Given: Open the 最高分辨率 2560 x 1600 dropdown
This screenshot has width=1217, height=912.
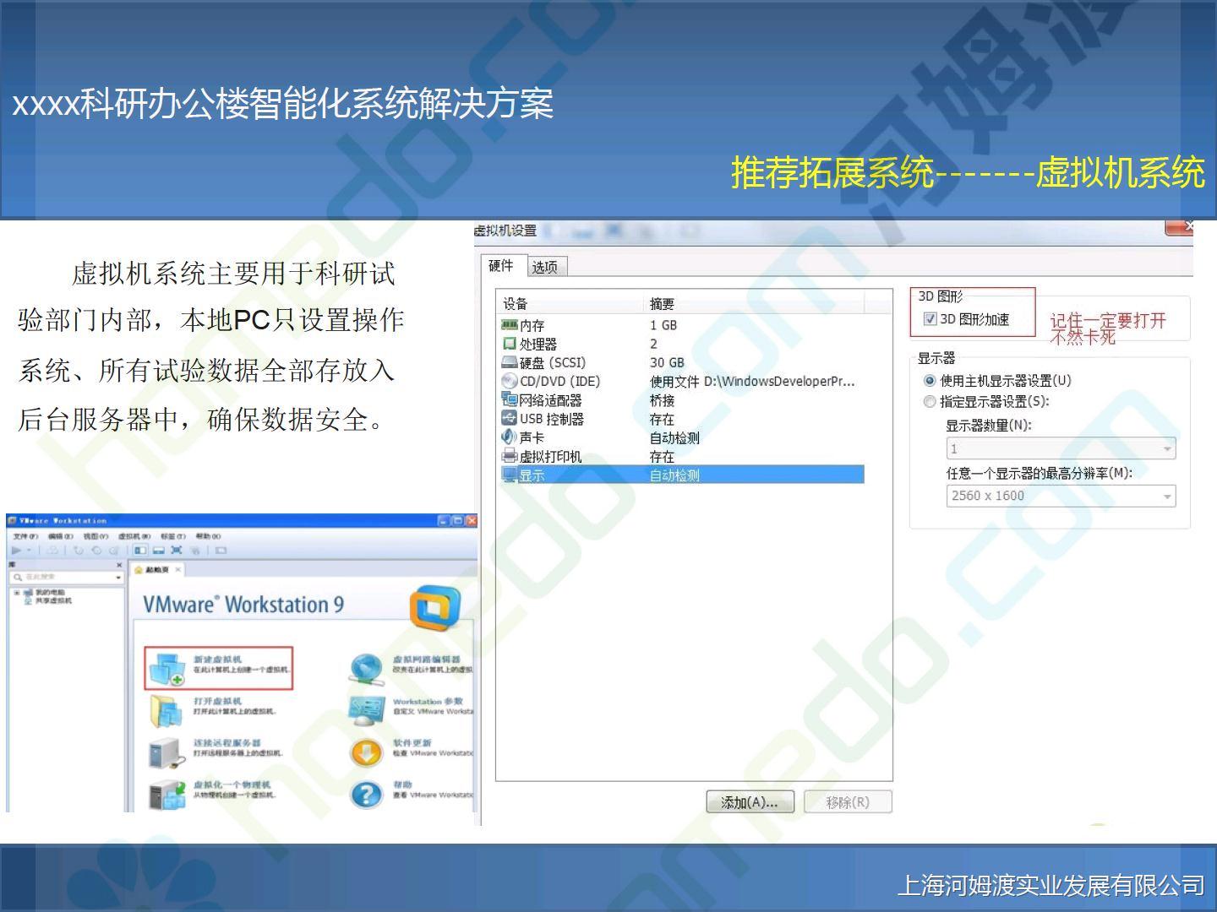Looking at the screenshot, I should (x=1061, y=497).
